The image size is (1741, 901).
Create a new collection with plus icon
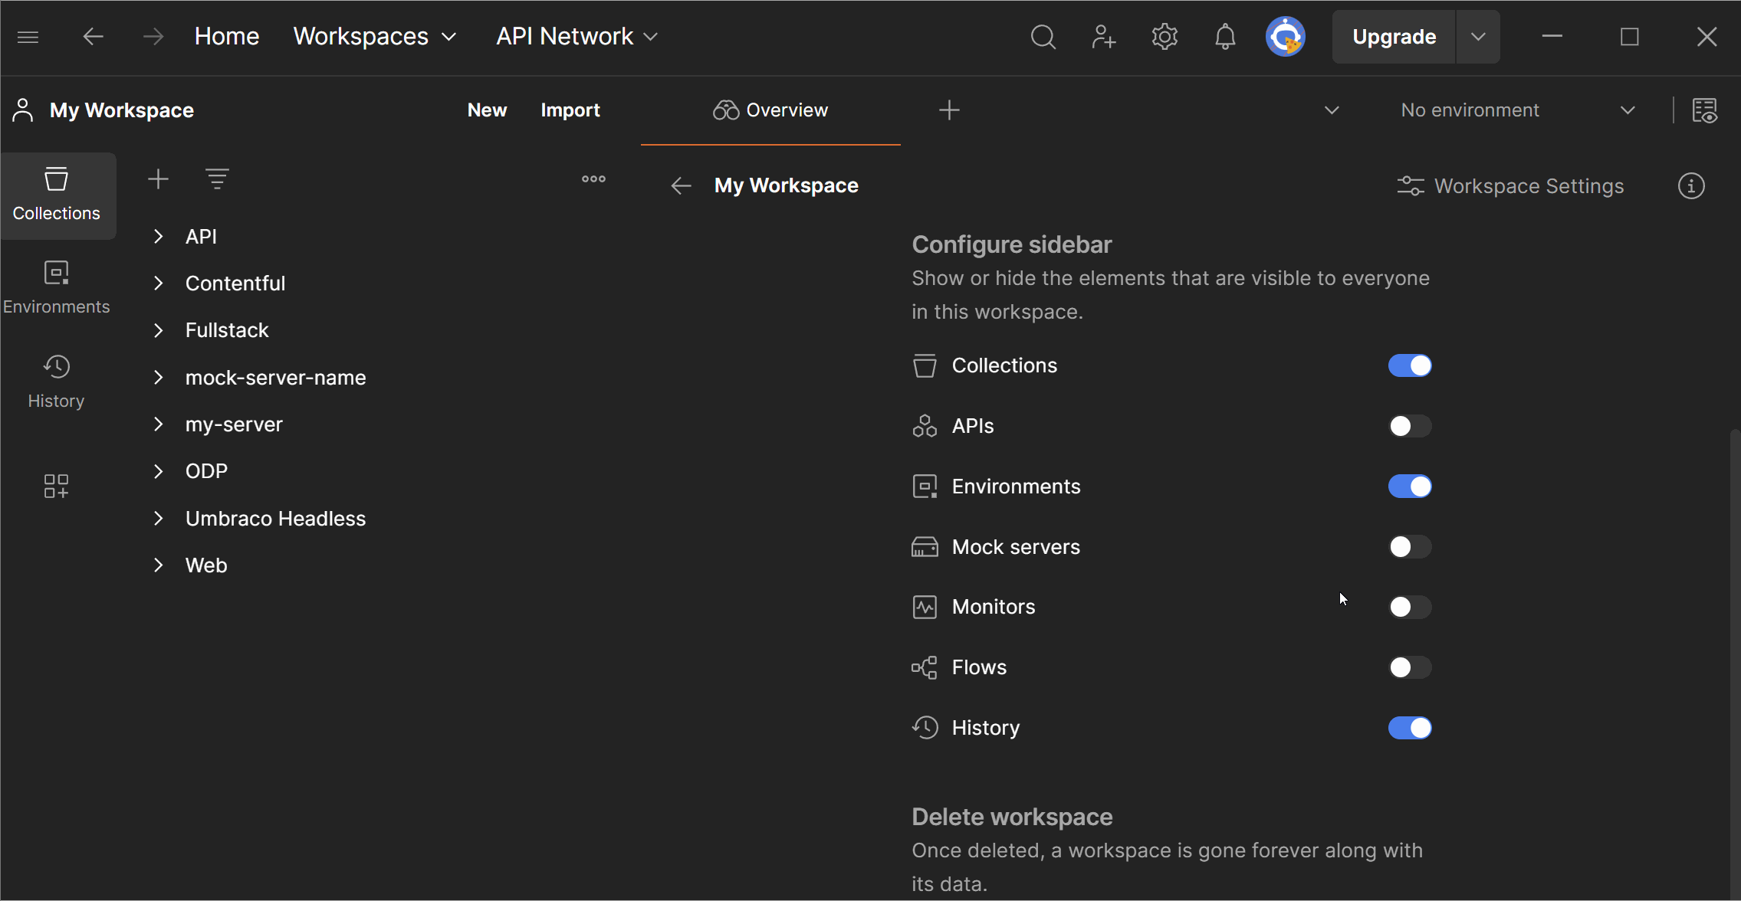coord(158,179)
